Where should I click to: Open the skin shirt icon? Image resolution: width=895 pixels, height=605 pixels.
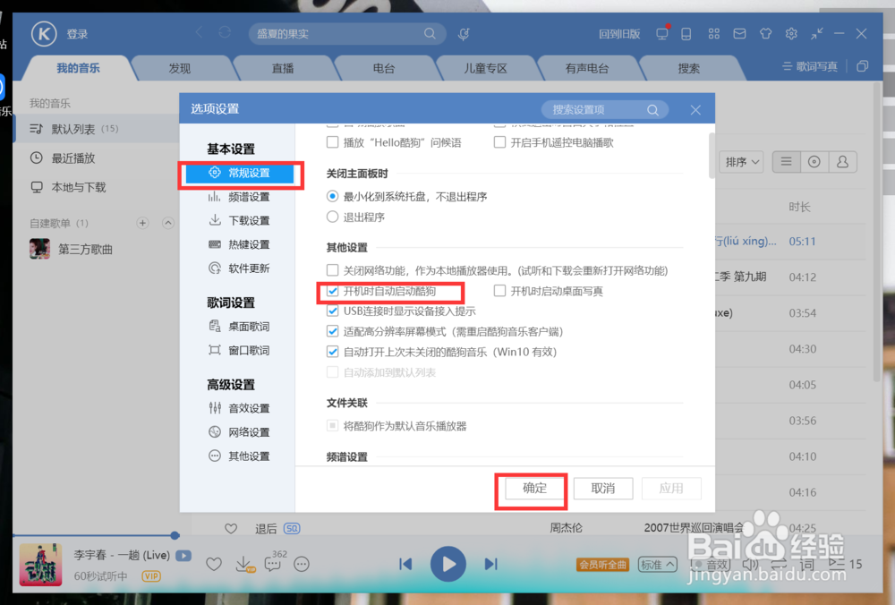tap(765, 34)
